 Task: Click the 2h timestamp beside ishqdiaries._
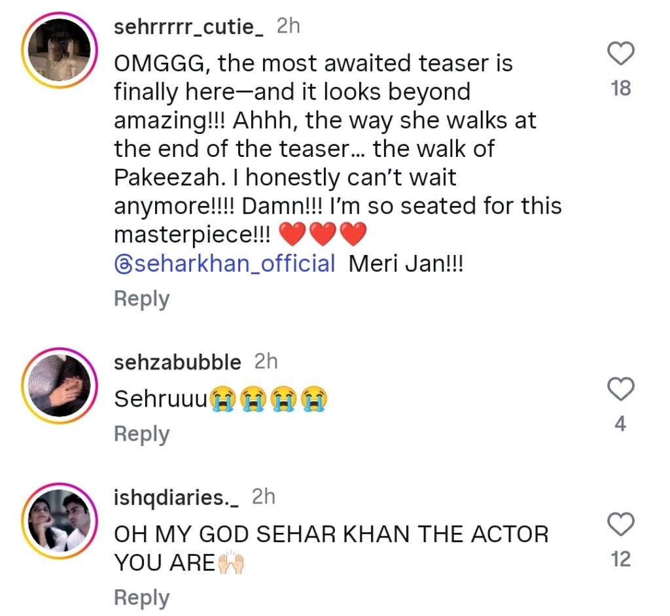(264, 498)
